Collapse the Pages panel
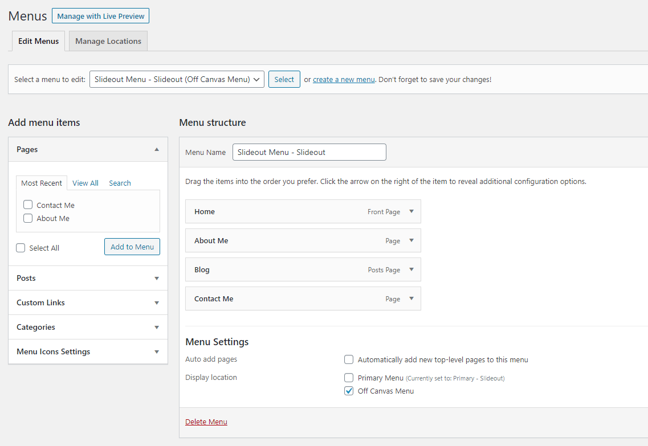 pos(157,149)
